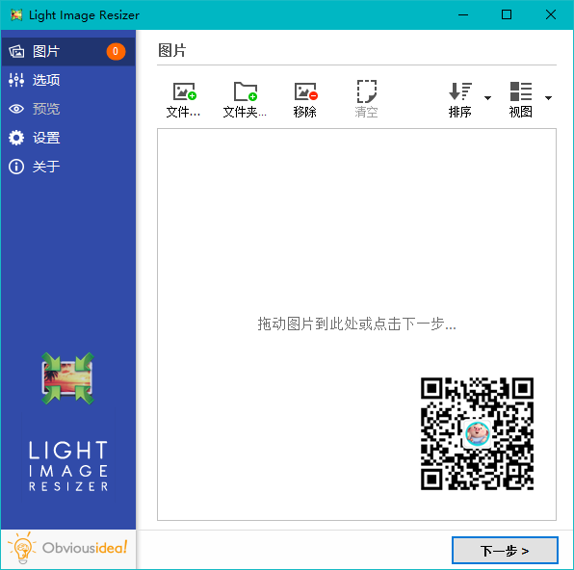
Task: Click the 下一步 > button
Action: (505, 550)
